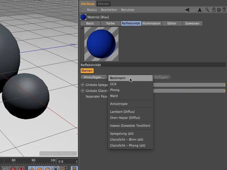Viewport: 227px width, 170px height.
Task: Open attribute search magnifier icon
Action: point(207,10)
